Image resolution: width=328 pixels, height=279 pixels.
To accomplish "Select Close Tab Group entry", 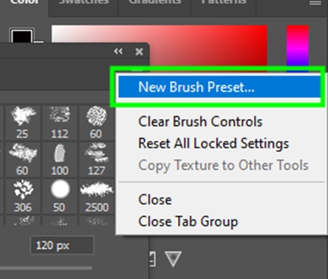I will (x=188, y=222).
